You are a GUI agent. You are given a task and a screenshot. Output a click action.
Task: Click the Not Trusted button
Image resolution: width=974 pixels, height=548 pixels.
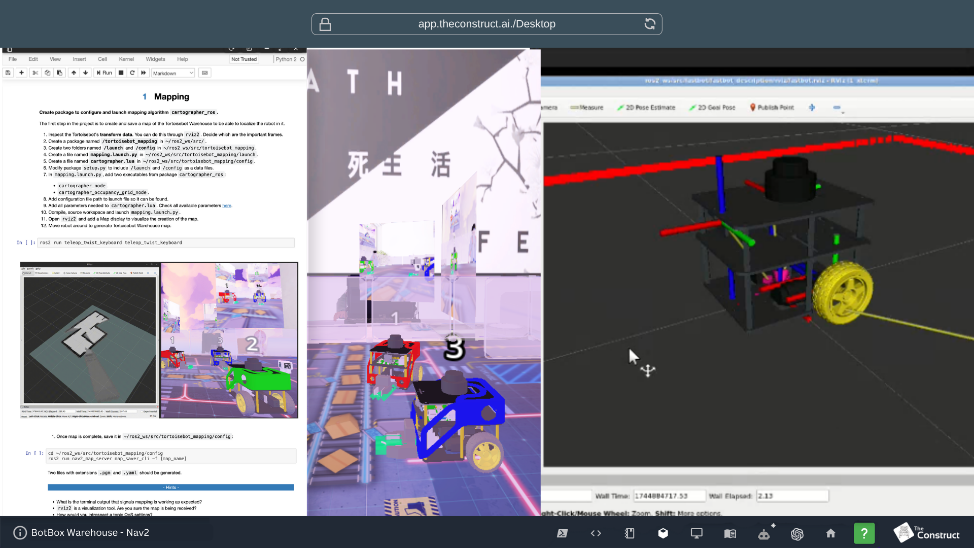click(x=244, y=59)
